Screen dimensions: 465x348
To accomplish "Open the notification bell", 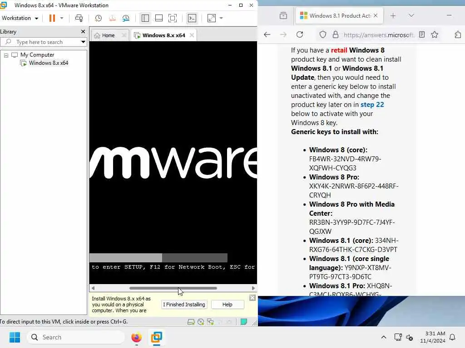I will point(453,337).
